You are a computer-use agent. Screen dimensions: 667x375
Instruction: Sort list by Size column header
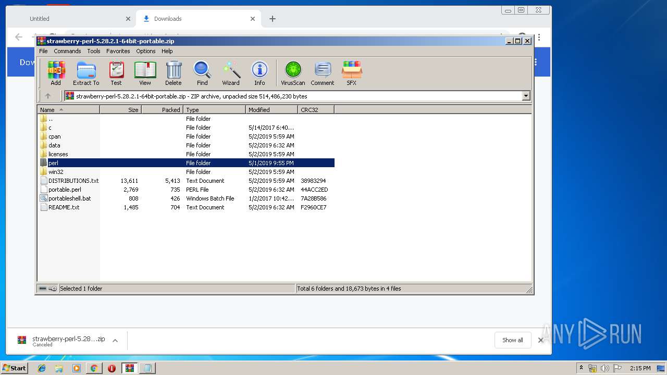[120, 110]
